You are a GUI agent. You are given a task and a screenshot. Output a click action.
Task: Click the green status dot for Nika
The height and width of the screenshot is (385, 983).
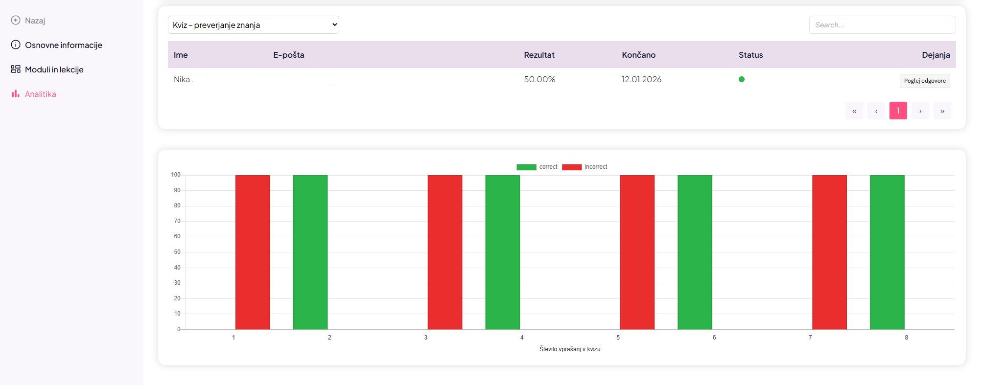741,79
